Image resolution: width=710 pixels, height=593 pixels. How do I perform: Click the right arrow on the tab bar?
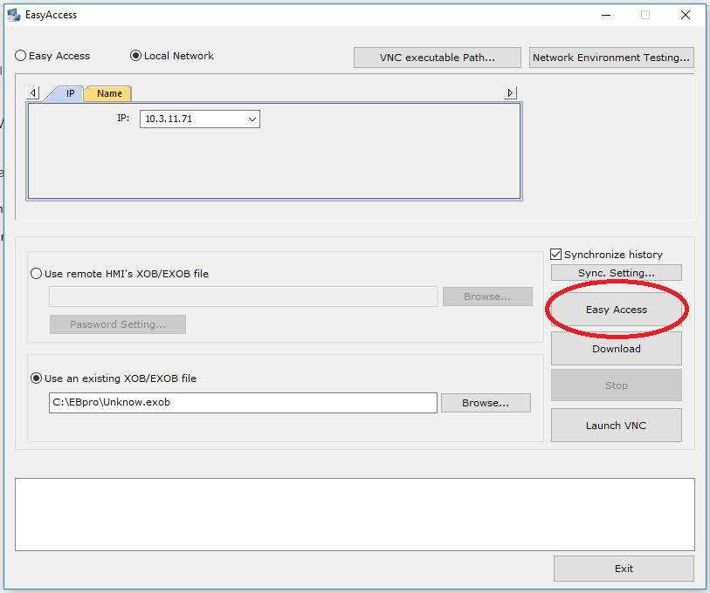click(x=510, y=92)
